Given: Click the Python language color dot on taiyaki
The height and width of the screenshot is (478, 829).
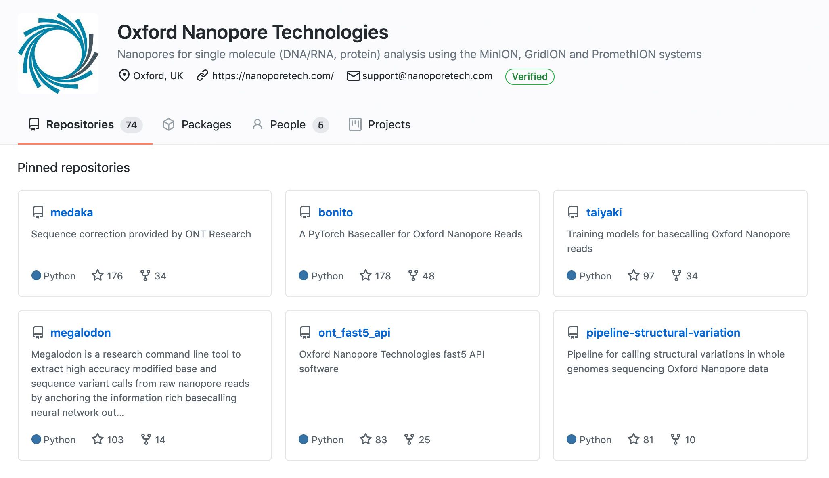Looking at the screenshot, I should (x=572, y=276).
